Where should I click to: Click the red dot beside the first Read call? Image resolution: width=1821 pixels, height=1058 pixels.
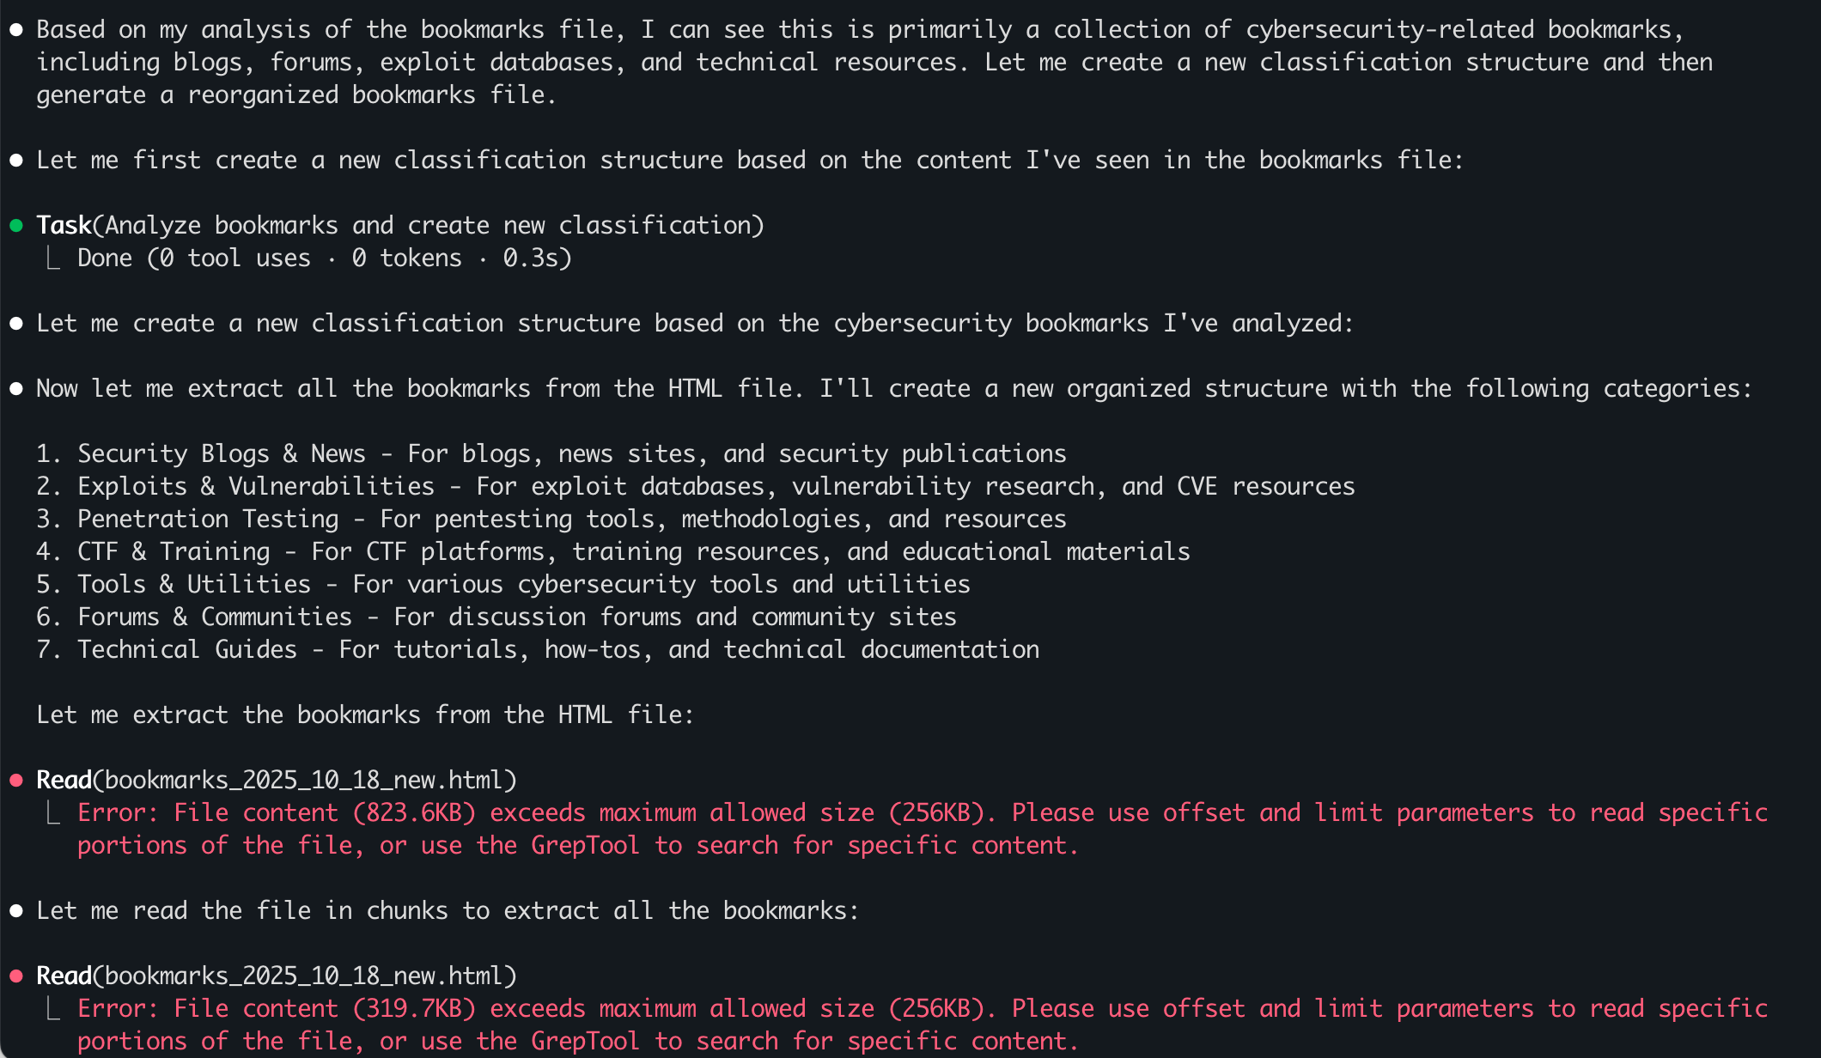16,781
